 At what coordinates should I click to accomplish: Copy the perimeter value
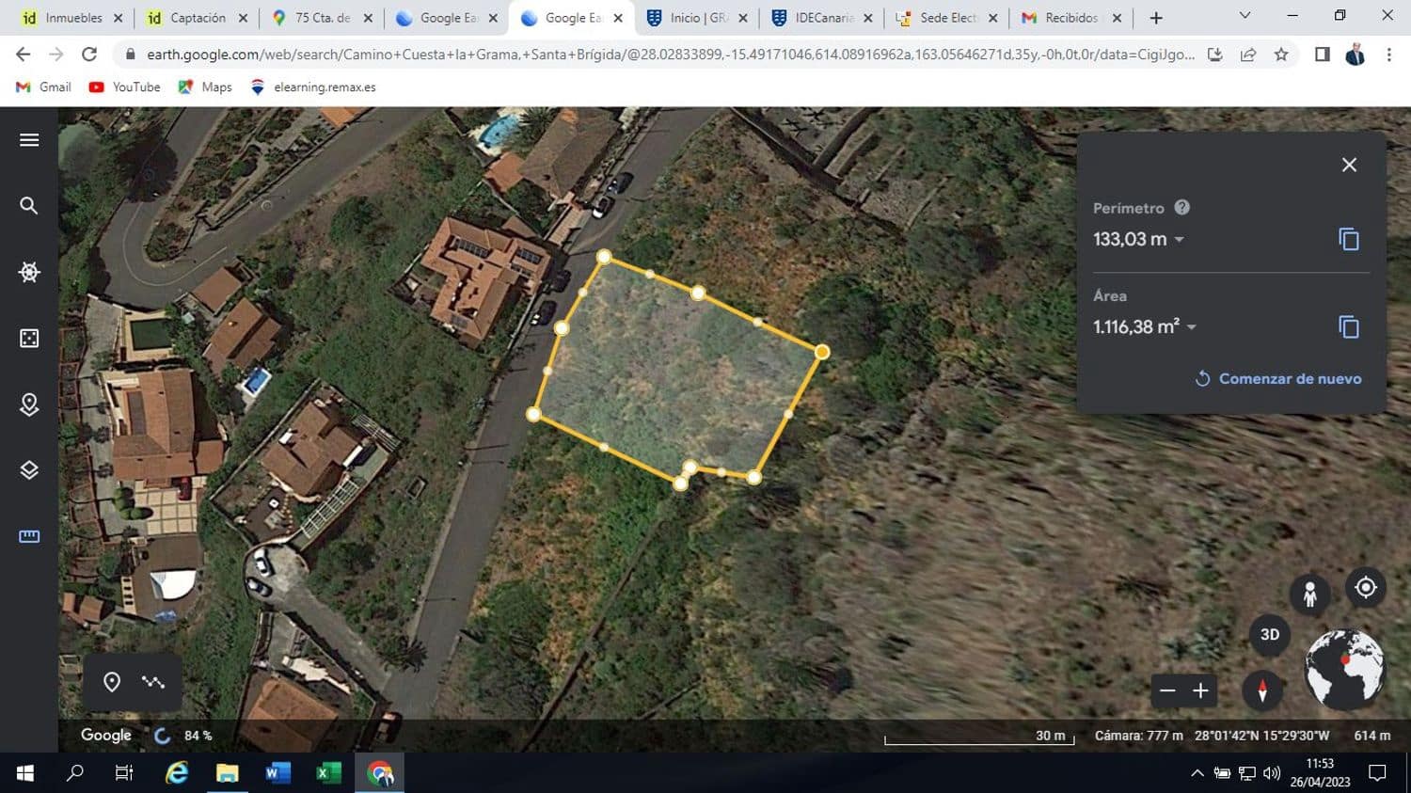point(1349,239)
